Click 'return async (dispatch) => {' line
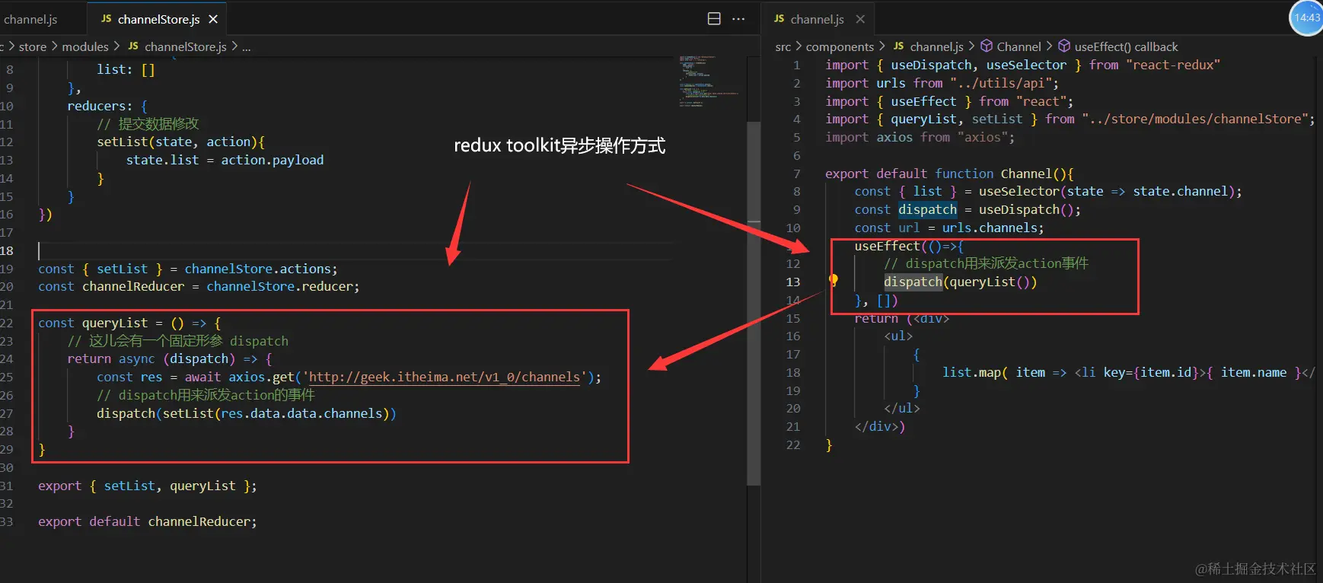The image size is (1323, 583). point(170,358)
